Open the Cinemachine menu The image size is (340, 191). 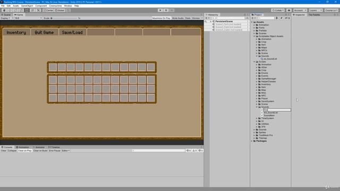(55, 6)
